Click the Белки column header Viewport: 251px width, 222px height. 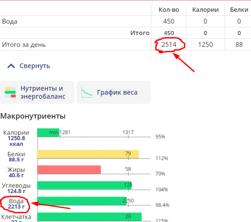239,10
